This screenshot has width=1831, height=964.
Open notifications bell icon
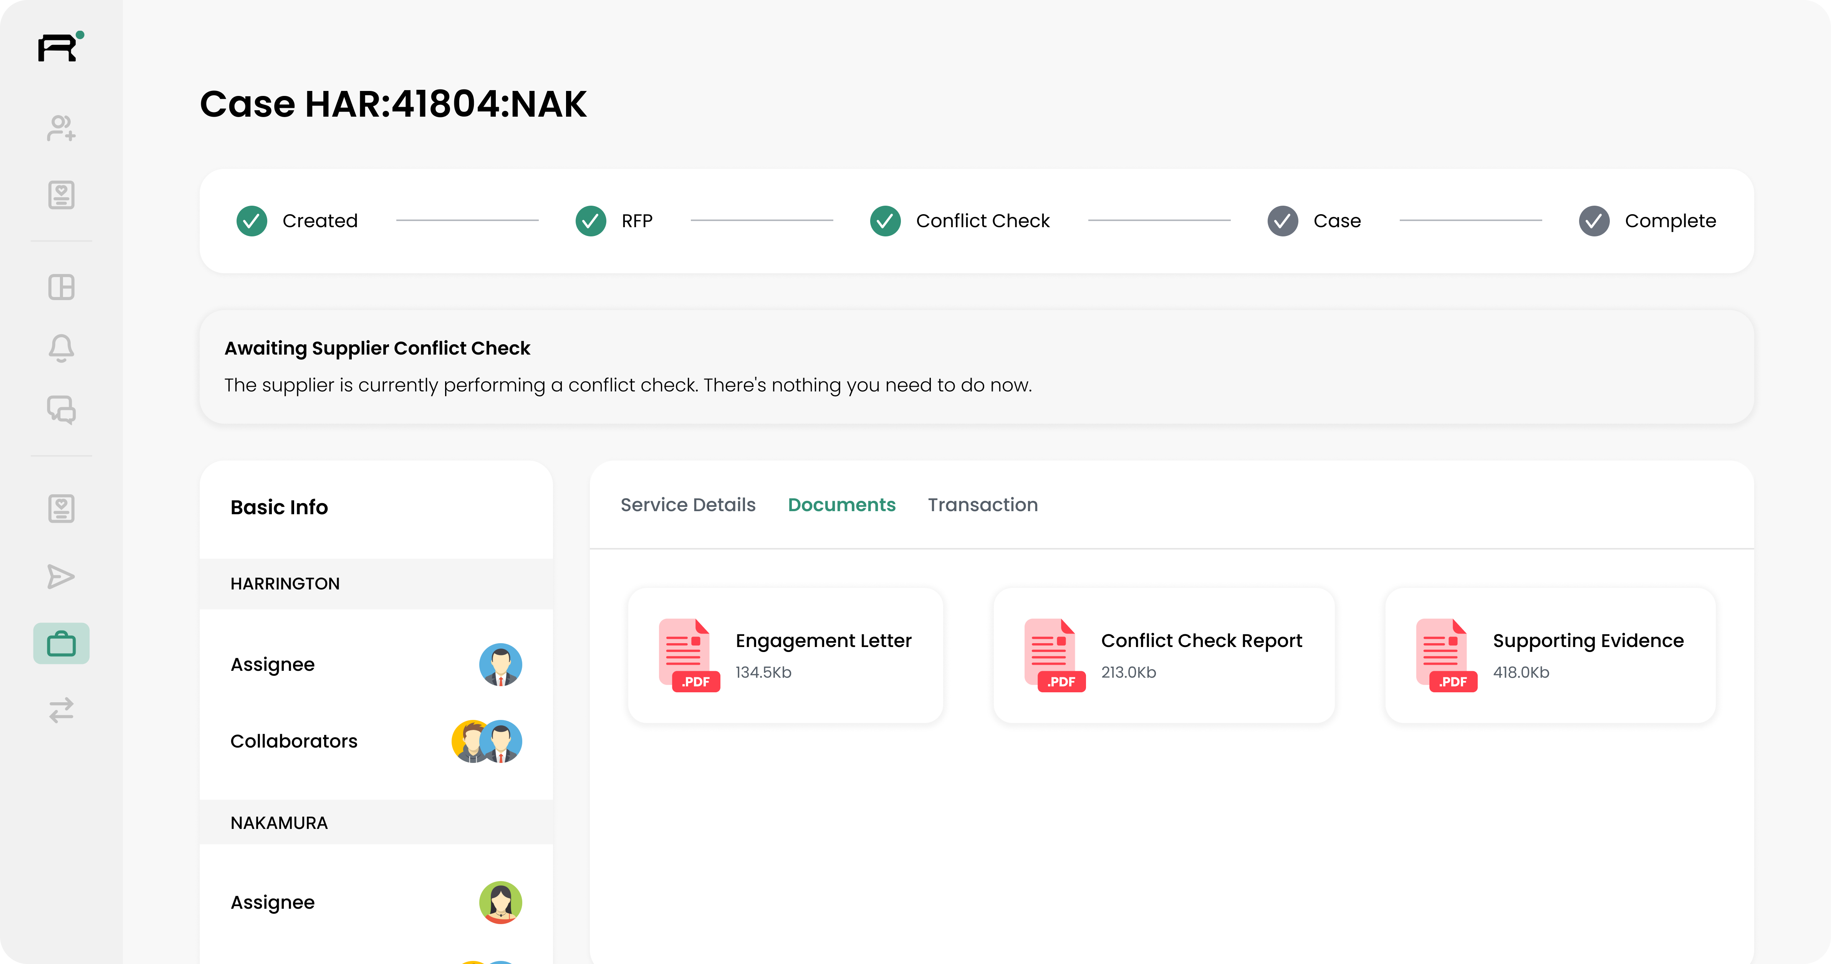[x=61, y=348]
